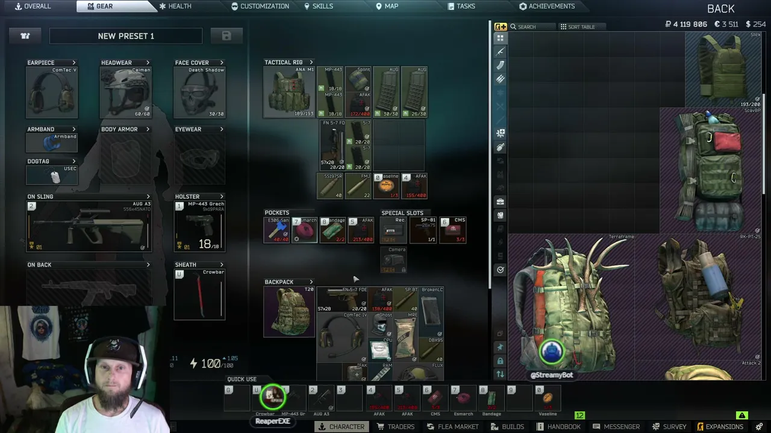This screenshot has height=433, width=771.
Task: Filter stash by medical items
Action: pyautogui.click(x=501, y=133)
